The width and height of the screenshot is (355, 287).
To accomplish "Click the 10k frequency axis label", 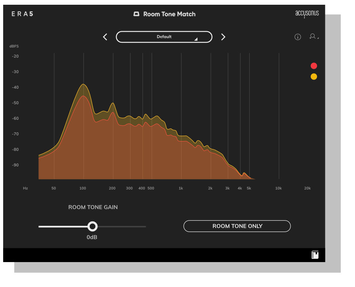I will [x=279, y=188].
